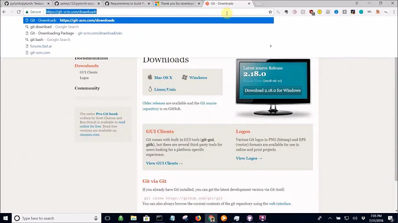
Task: Close the Git - Downloads tab
Action: click(x=249, y=3)
